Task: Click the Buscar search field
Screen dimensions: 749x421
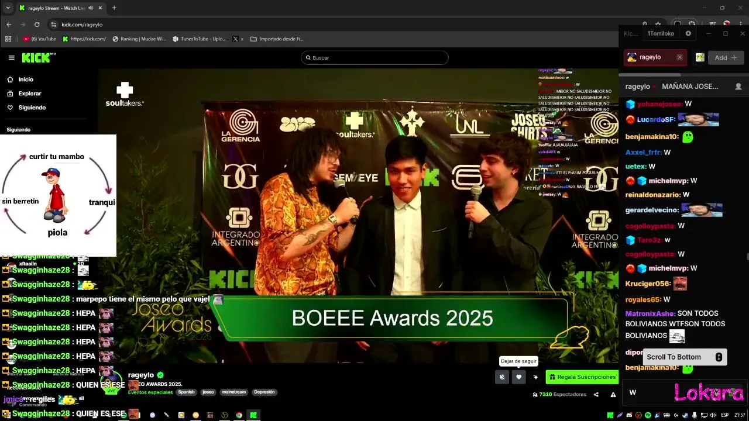Action: click(375, 58)
